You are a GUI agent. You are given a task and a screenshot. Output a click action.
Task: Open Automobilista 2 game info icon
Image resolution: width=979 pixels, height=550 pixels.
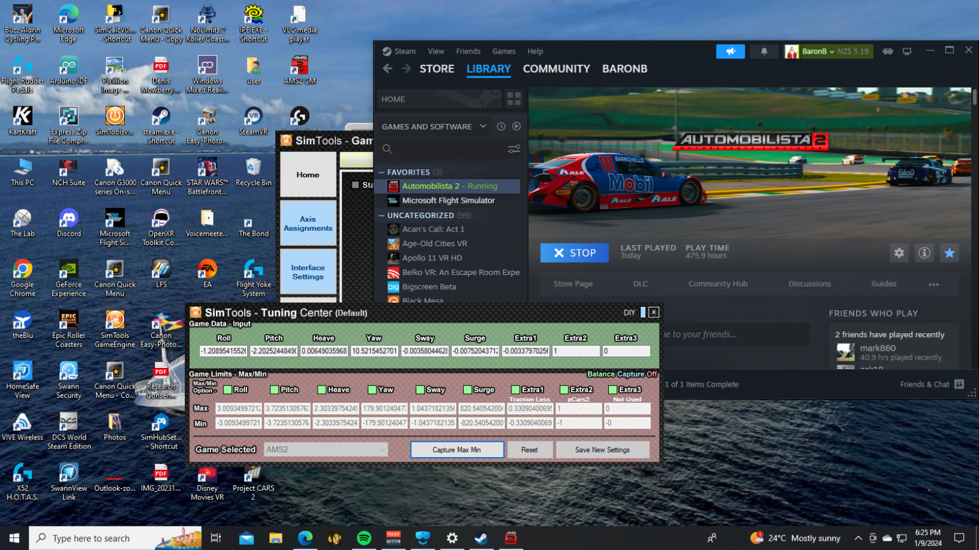[x=925, y=253]
